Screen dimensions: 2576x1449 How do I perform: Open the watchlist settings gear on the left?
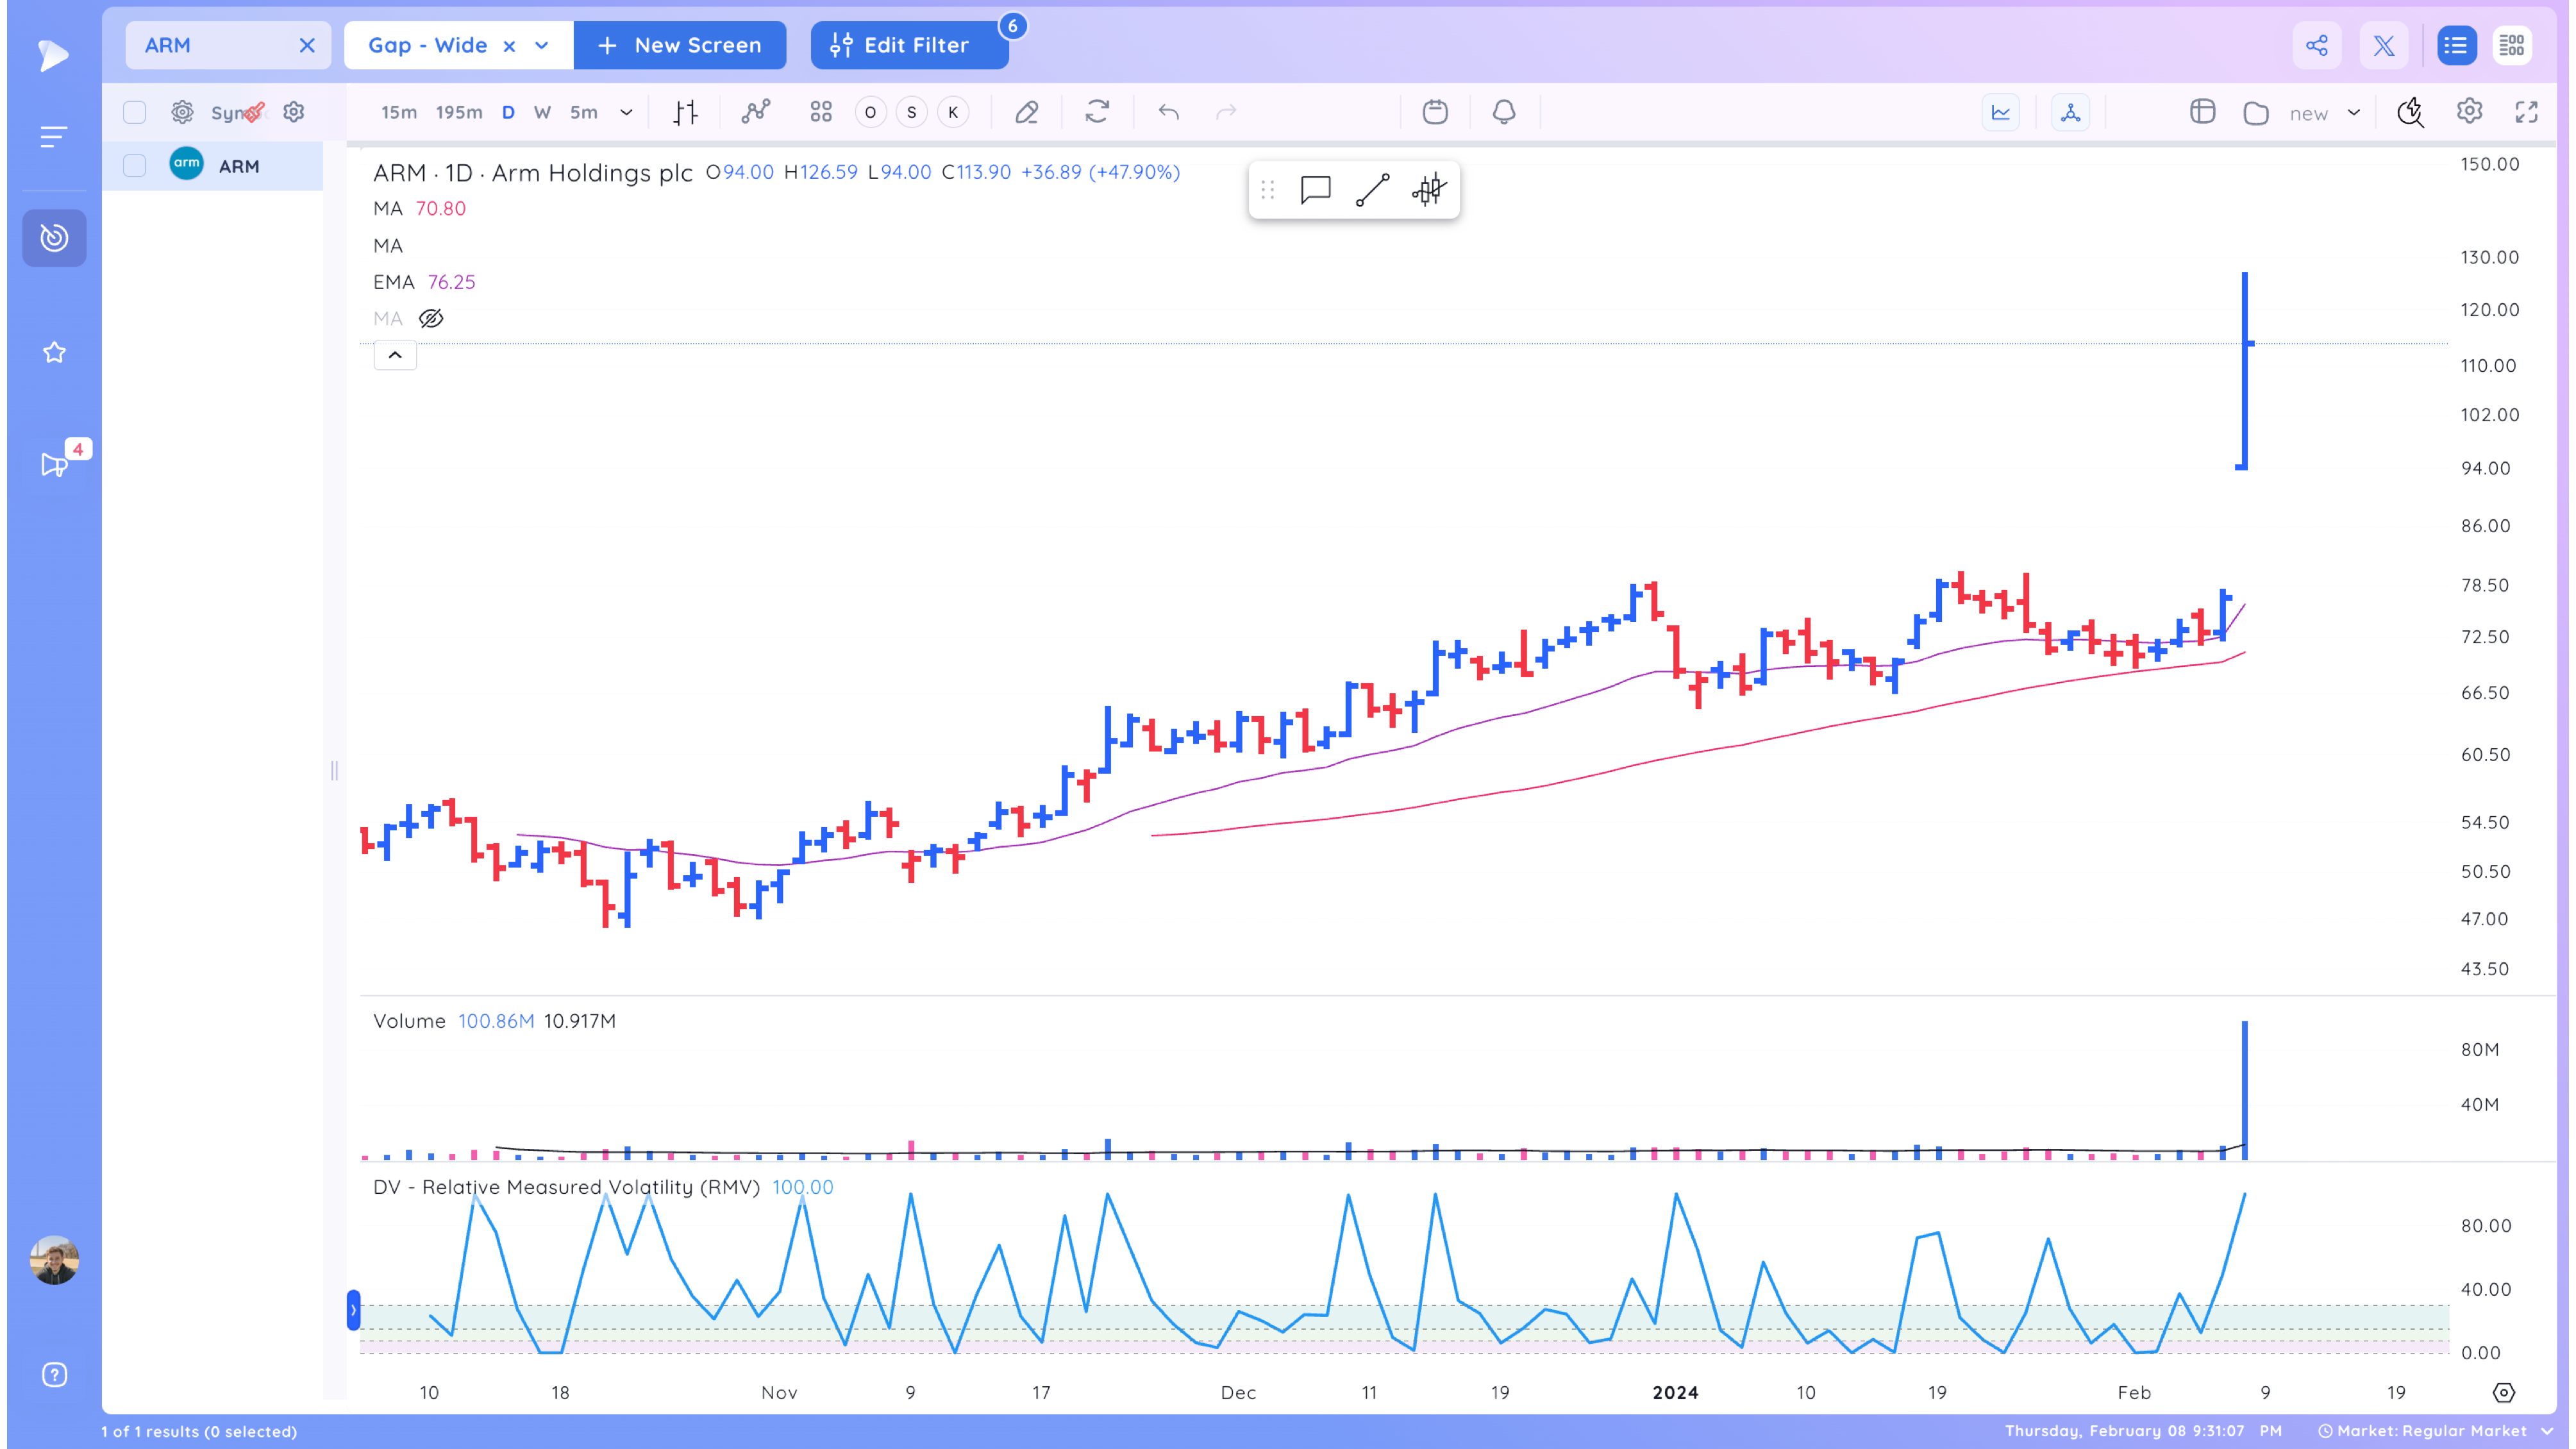(x=182, y=112)
